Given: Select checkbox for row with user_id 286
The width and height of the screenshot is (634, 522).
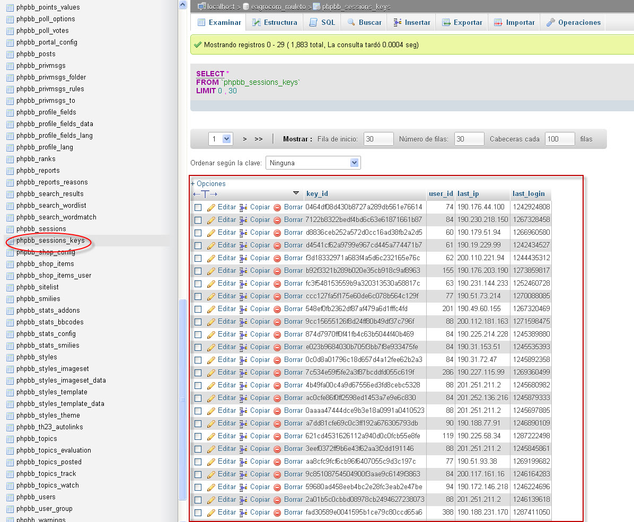Looking at the screenshot, I should [198, 373].
